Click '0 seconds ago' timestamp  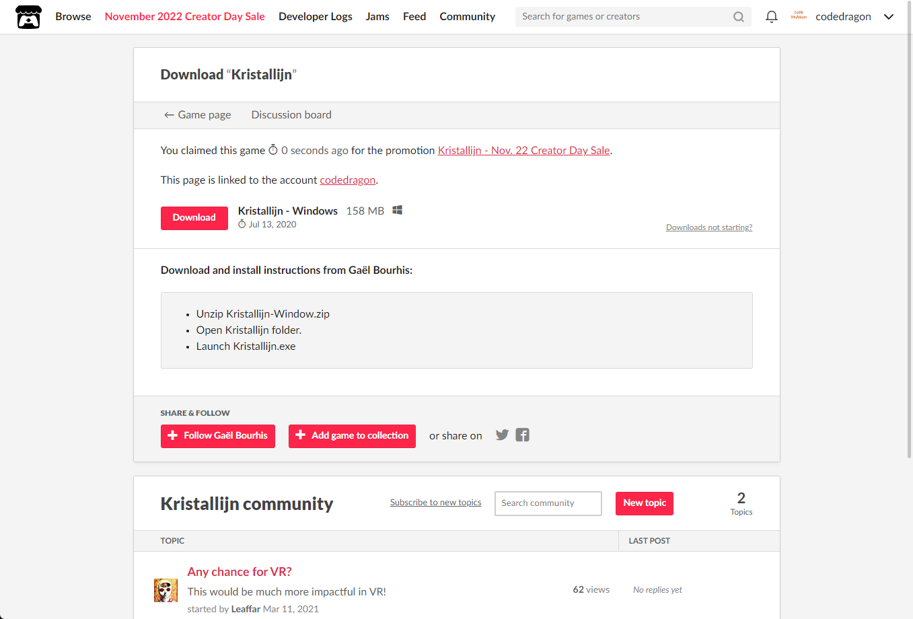(x=315, y=151)
